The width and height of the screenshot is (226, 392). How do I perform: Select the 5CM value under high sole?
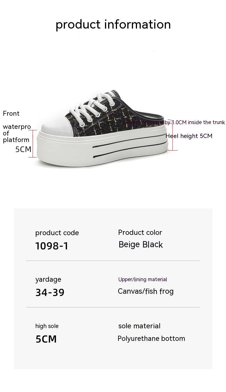46,339
